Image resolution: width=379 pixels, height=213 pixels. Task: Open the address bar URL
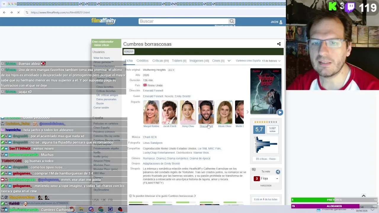click(x=60, y=12)
